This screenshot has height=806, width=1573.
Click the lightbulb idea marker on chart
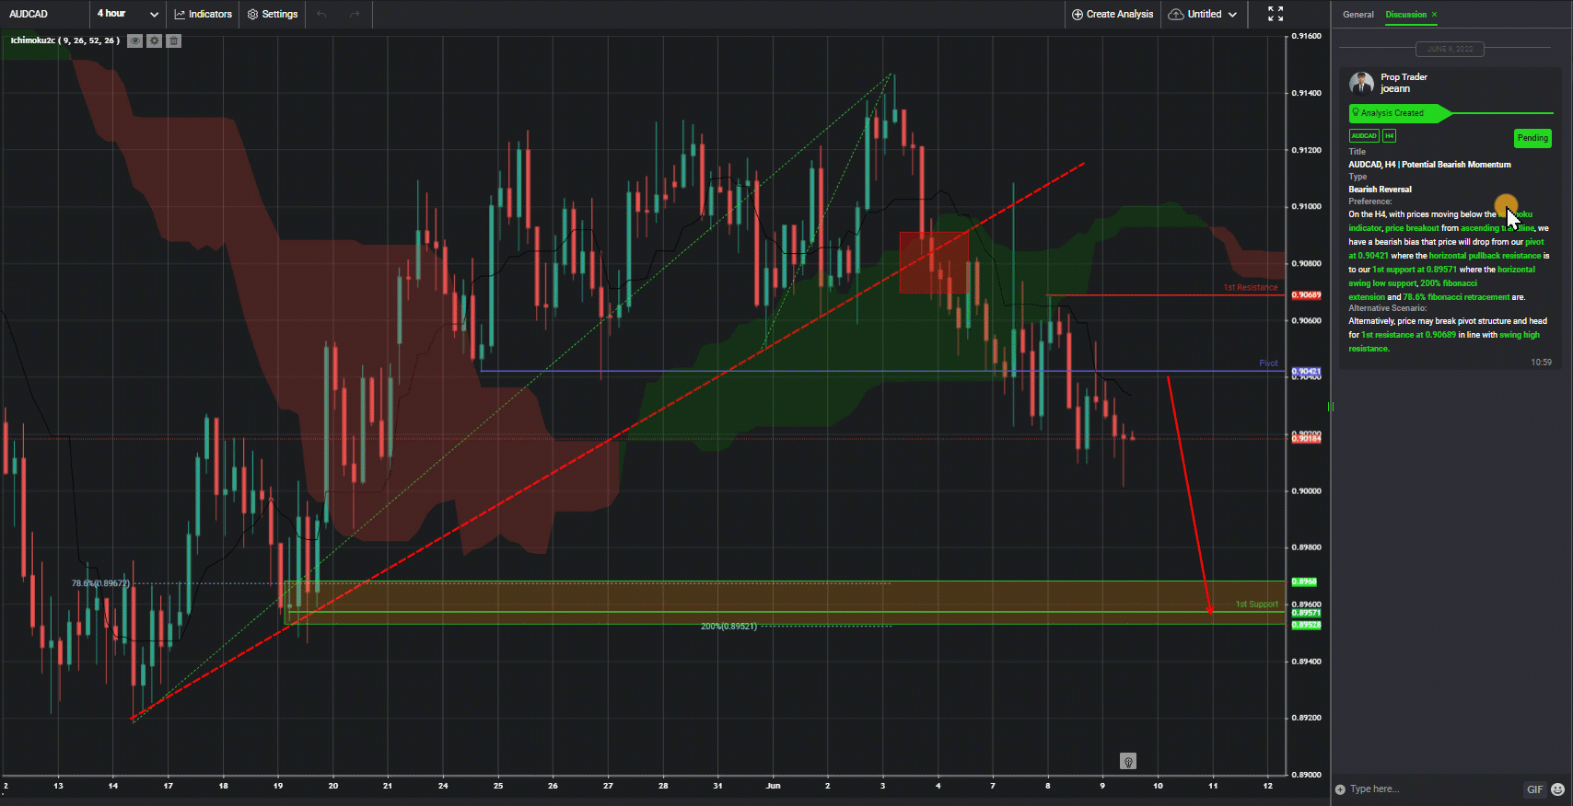[x=1128, y=761]
